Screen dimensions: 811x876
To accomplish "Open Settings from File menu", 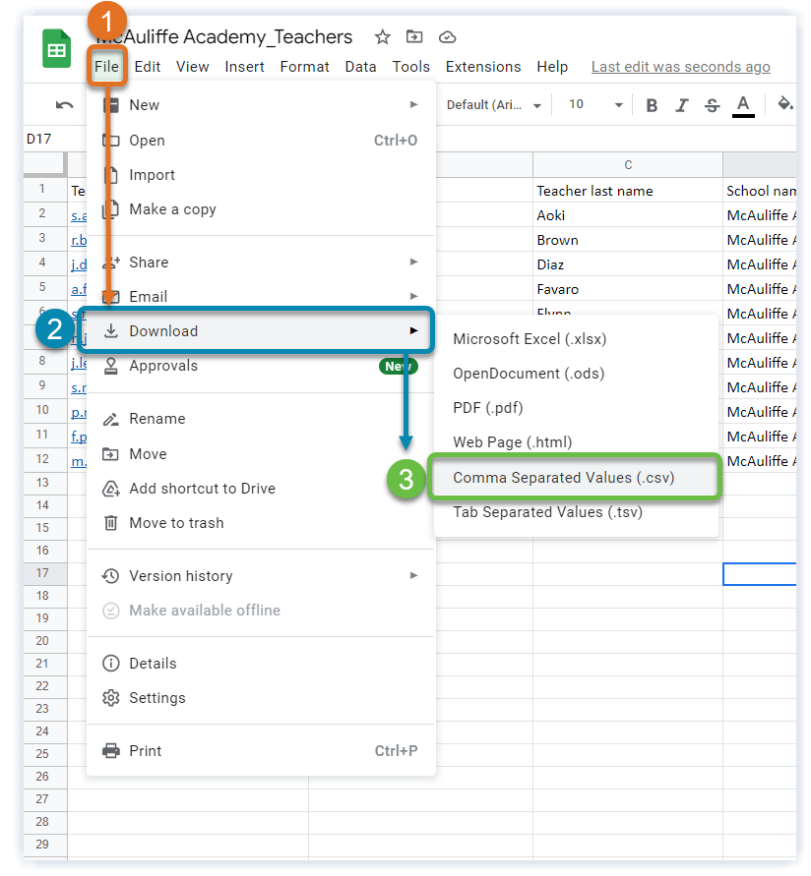I will pos(261,698).
